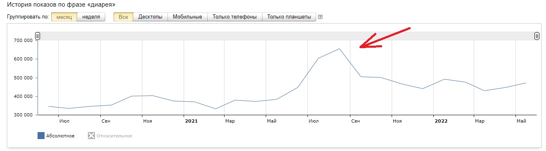Image resolution: width=546 pixels, height=151 pixels.
Task: Click the 2022 axis label
Action: coord(441,121)
